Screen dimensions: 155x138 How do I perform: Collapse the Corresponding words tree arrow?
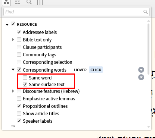[x=13, y=69]
